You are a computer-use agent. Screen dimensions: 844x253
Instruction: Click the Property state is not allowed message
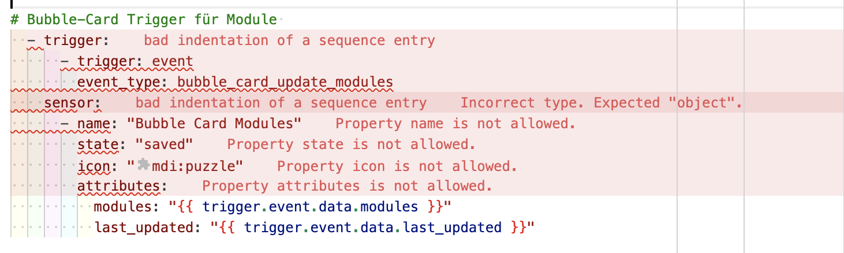[351, 144]
